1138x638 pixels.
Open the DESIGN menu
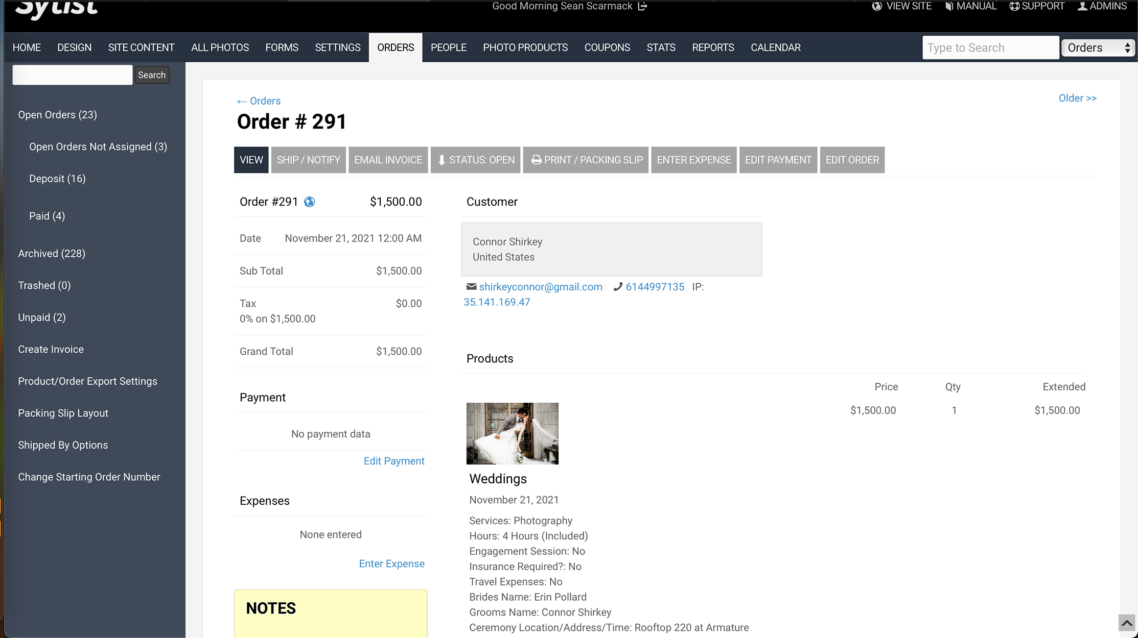(x=75, y=47)
